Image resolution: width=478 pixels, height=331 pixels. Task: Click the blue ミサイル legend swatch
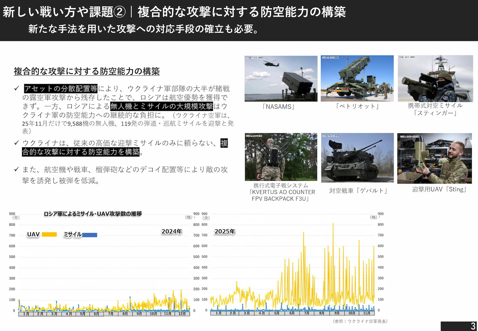coord(90,235)
